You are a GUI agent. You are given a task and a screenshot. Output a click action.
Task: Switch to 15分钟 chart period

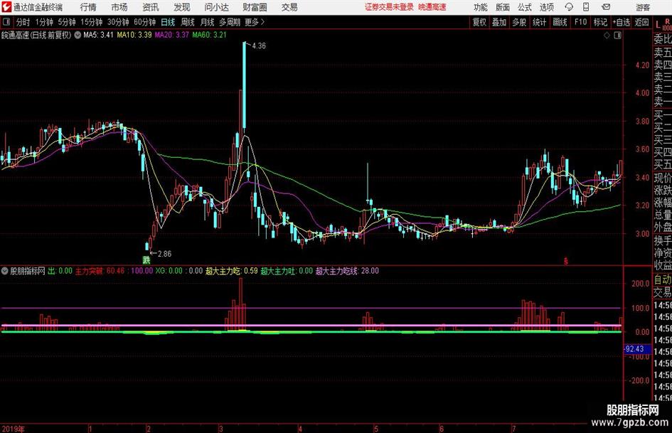91,22
